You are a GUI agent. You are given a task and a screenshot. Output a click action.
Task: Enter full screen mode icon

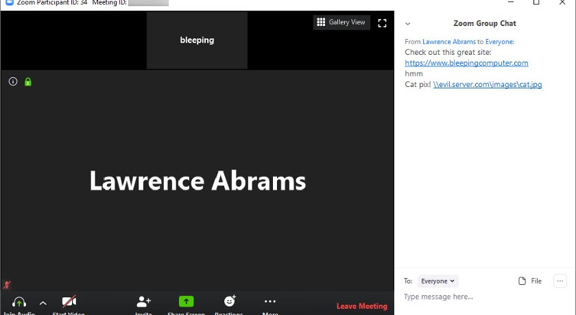coord(383,23)
